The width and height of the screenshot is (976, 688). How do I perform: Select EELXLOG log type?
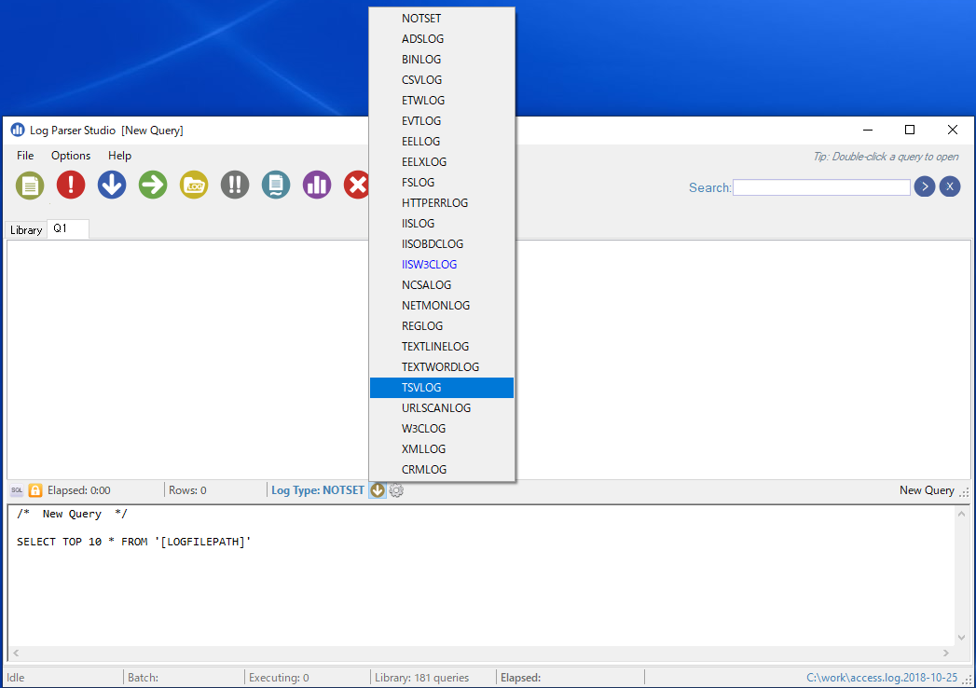pyautogui.click(x=442, y=162)
